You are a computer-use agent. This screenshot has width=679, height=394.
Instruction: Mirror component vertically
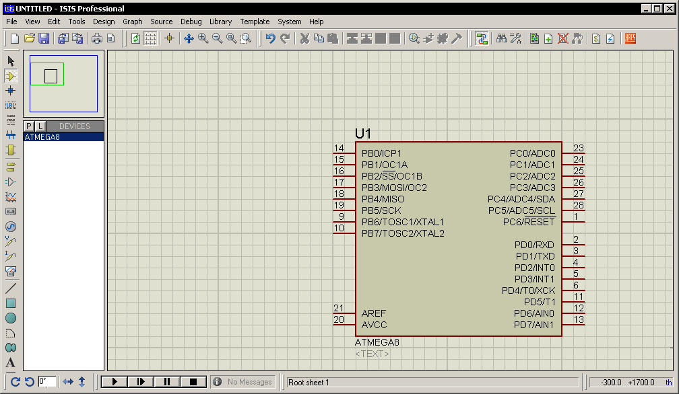[x=82, y=382]
